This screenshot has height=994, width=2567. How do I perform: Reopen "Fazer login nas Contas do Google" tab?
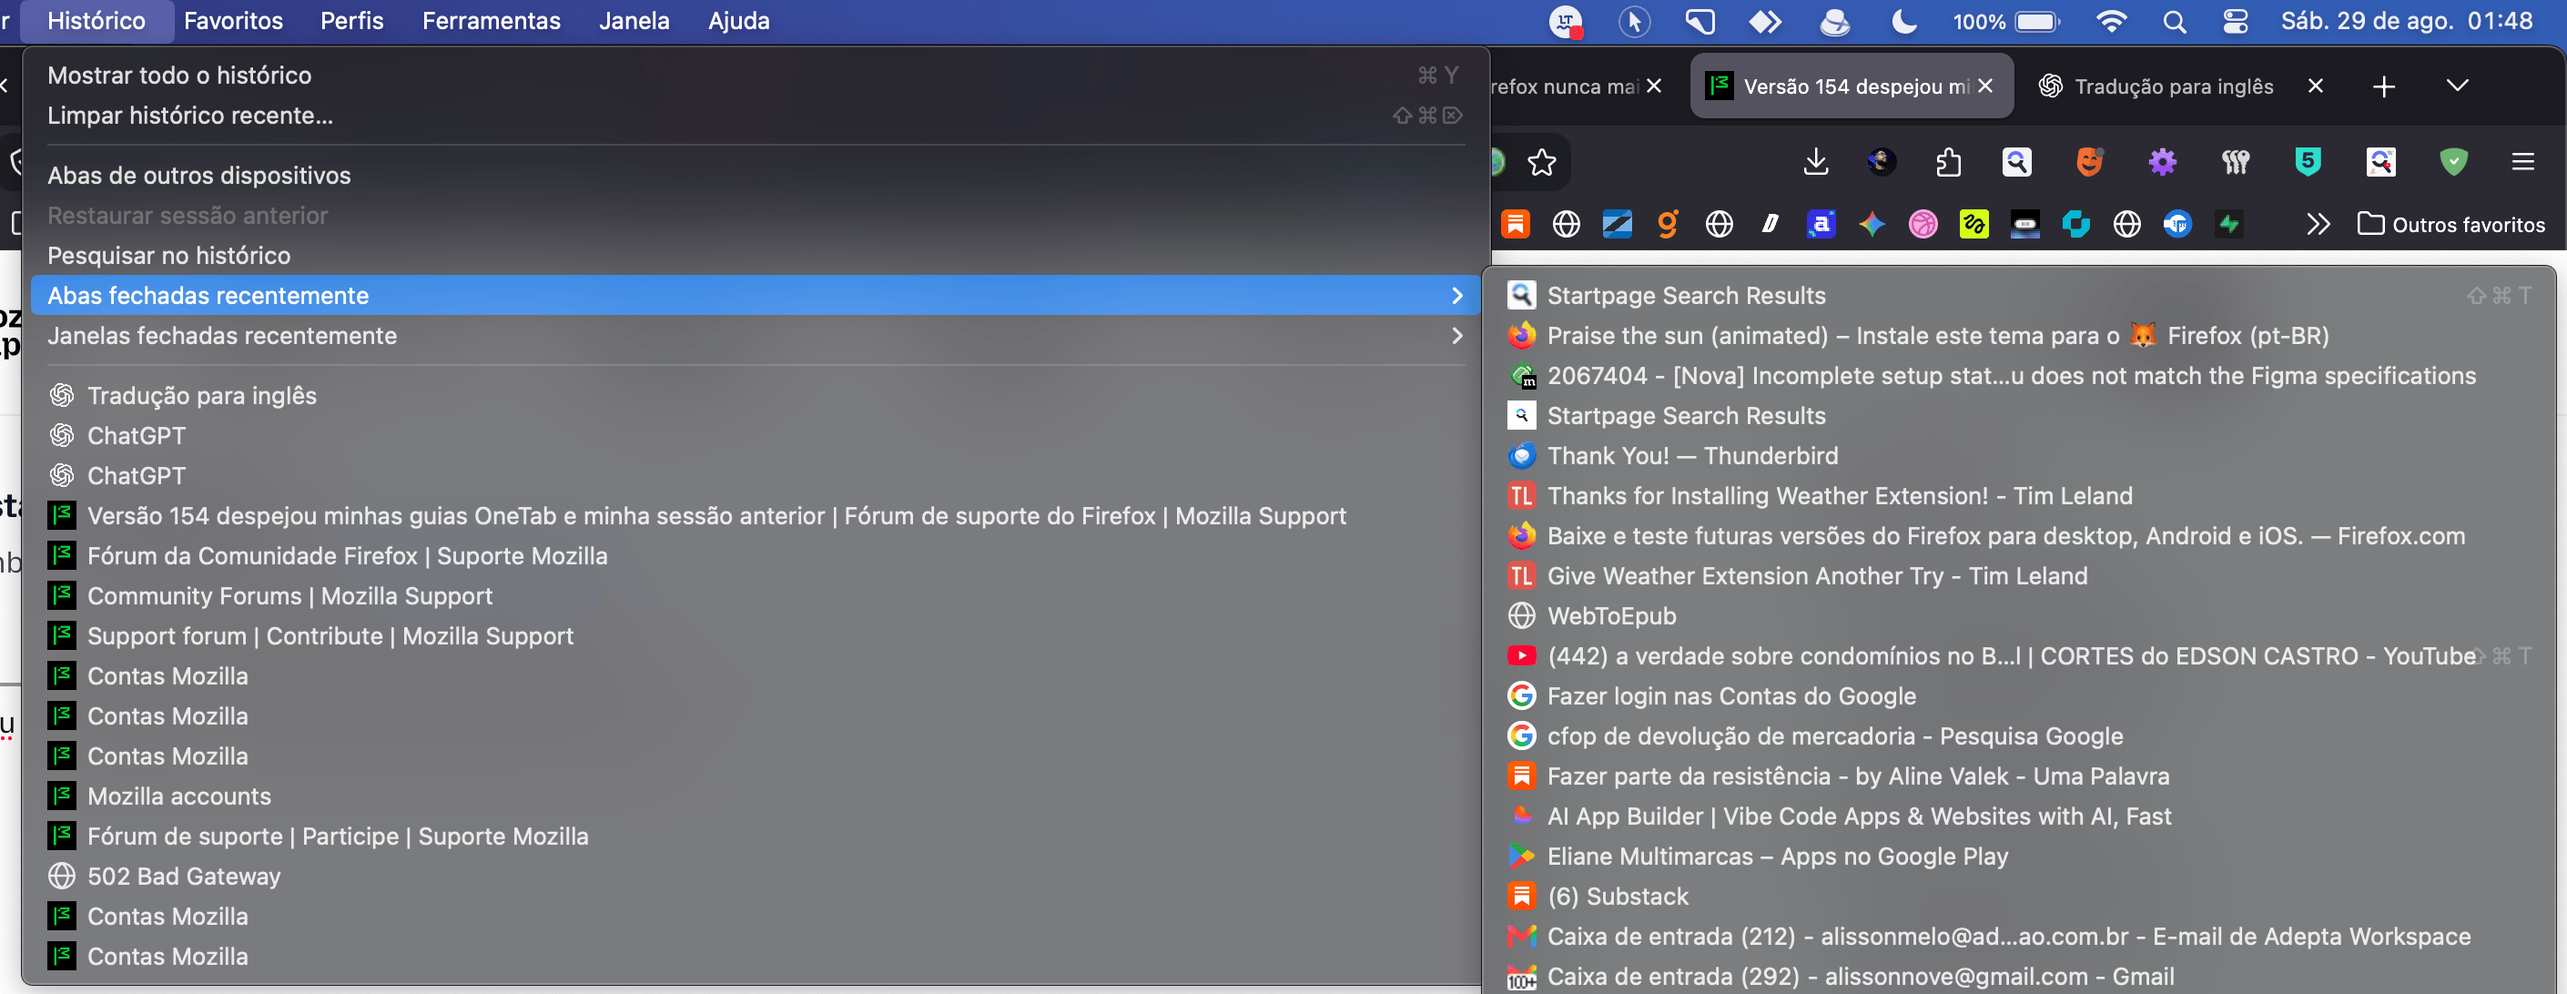pyautogui.click(x=2020, y=695)
